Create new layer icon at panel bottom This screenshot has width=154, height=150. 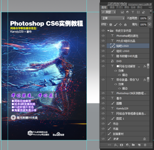tap(139, 145)
